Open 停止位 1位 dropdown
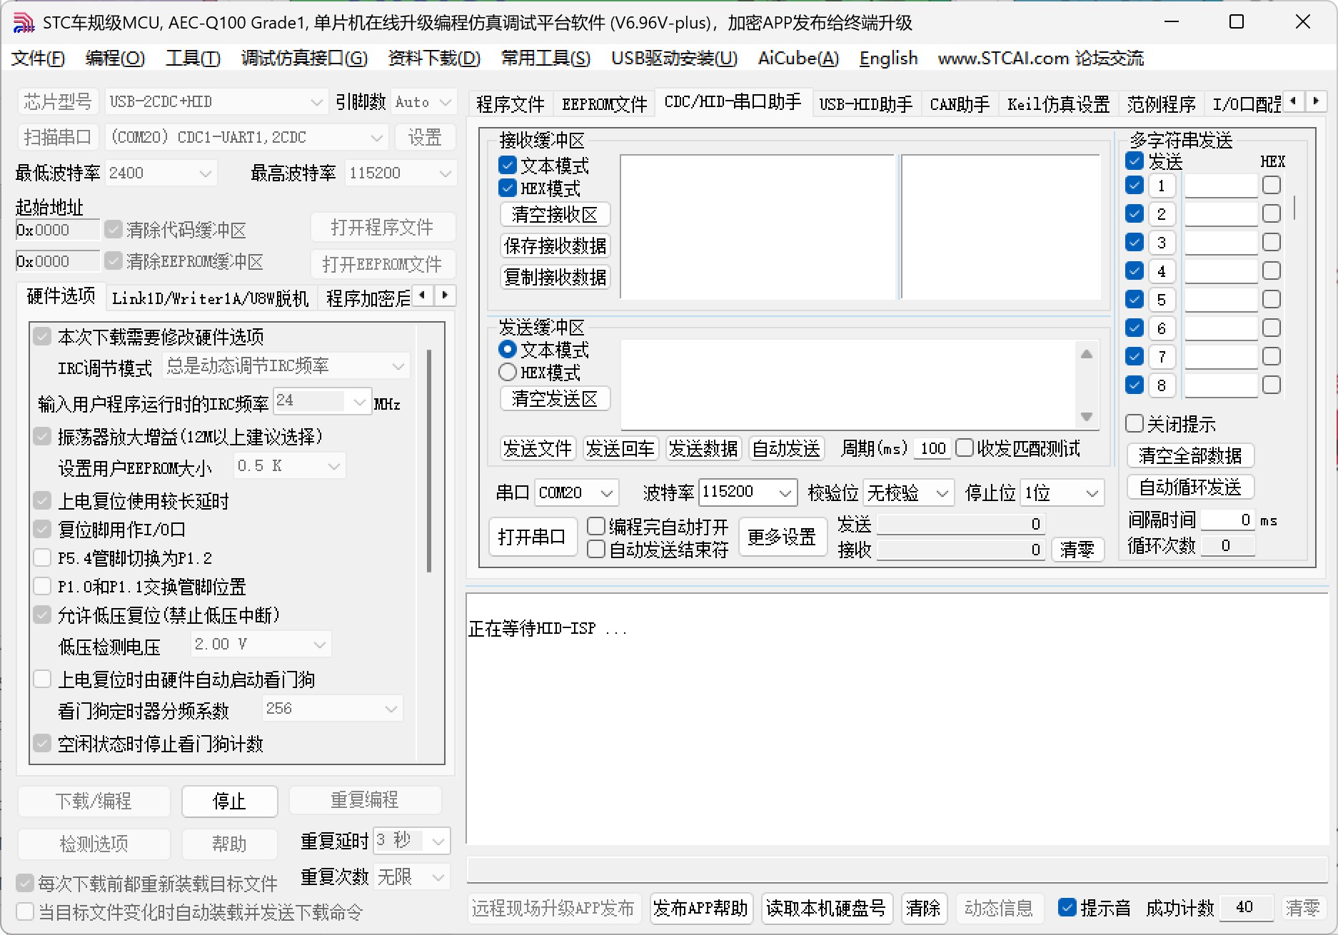 [x=1062, y=492]
